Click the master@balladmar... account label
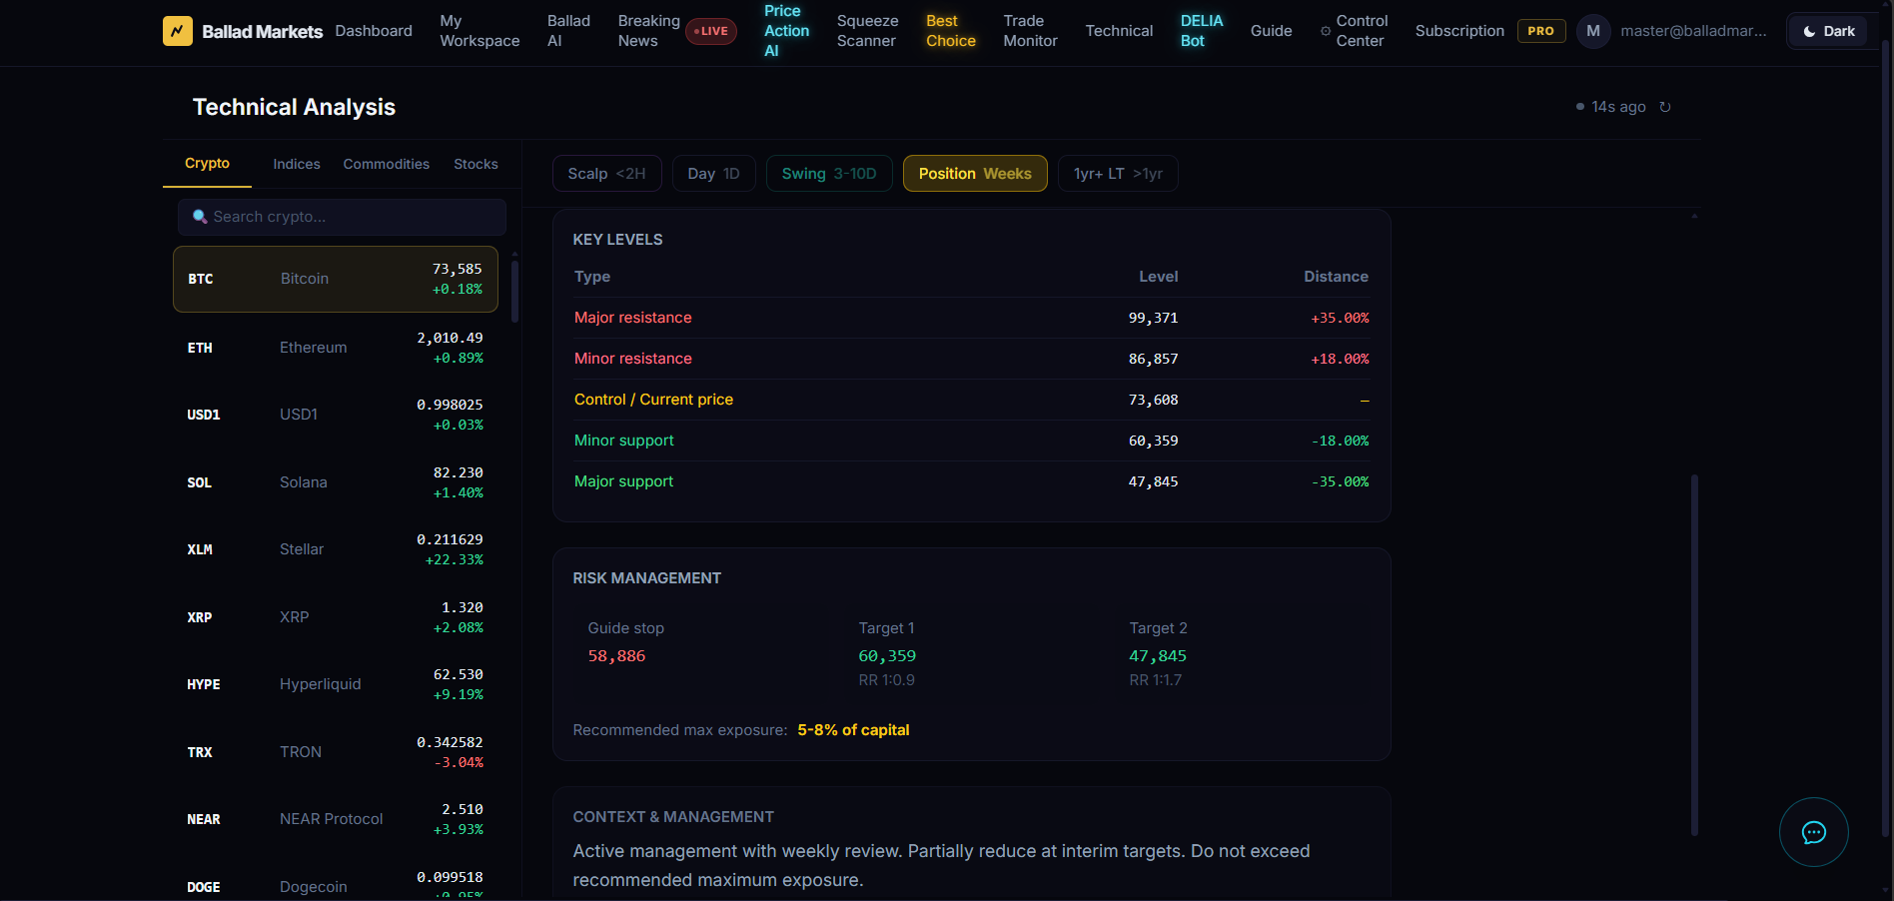 (x=1693, y=31)
